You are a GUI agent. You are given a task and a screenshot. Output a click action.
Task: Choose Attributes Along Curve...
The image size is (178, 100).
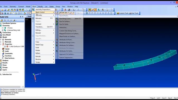pos(69,42)
